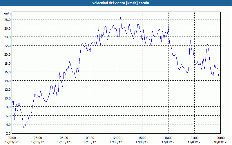Click the wind speed spike after 20:00
The height and width of the screenshot is (145, 232).
(x=190, y=39)
